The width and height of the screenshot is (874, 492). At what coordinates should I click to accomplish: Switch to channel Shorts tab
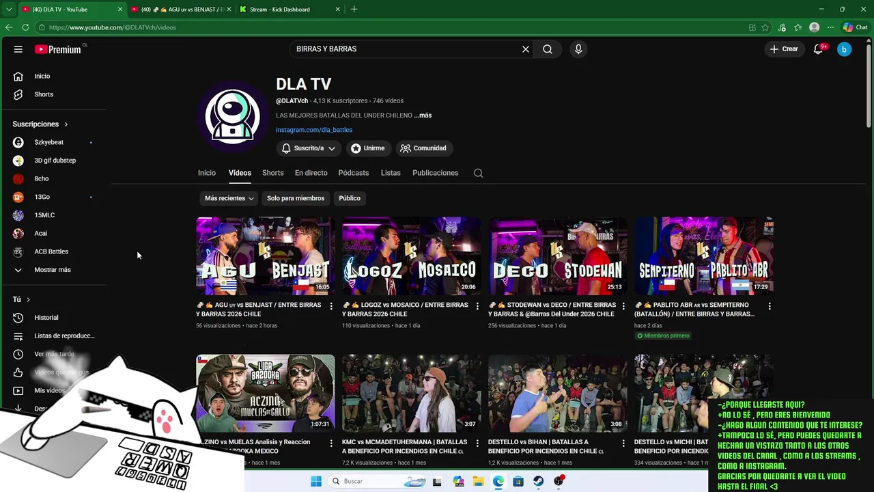pos(272,173)
